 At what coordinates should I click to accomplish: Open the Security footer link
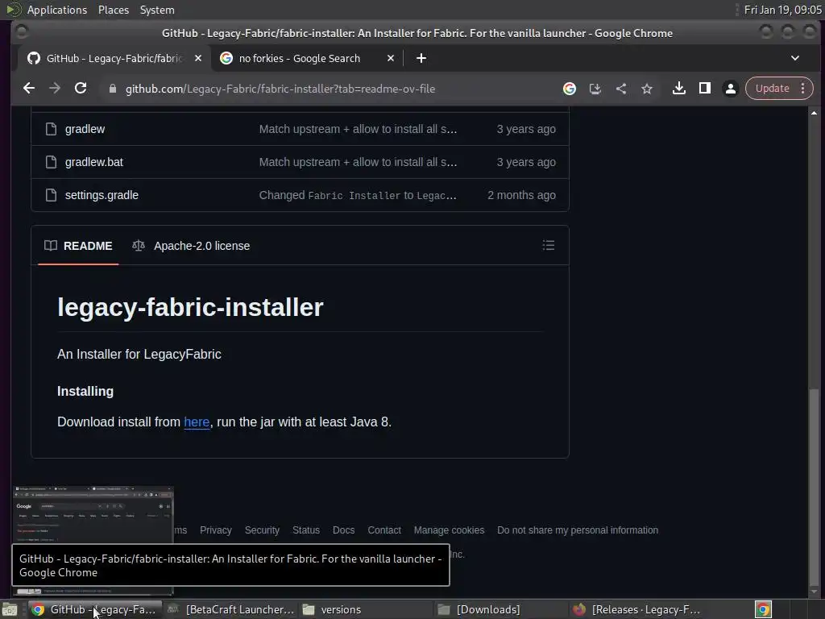click(x=262, y=530)
